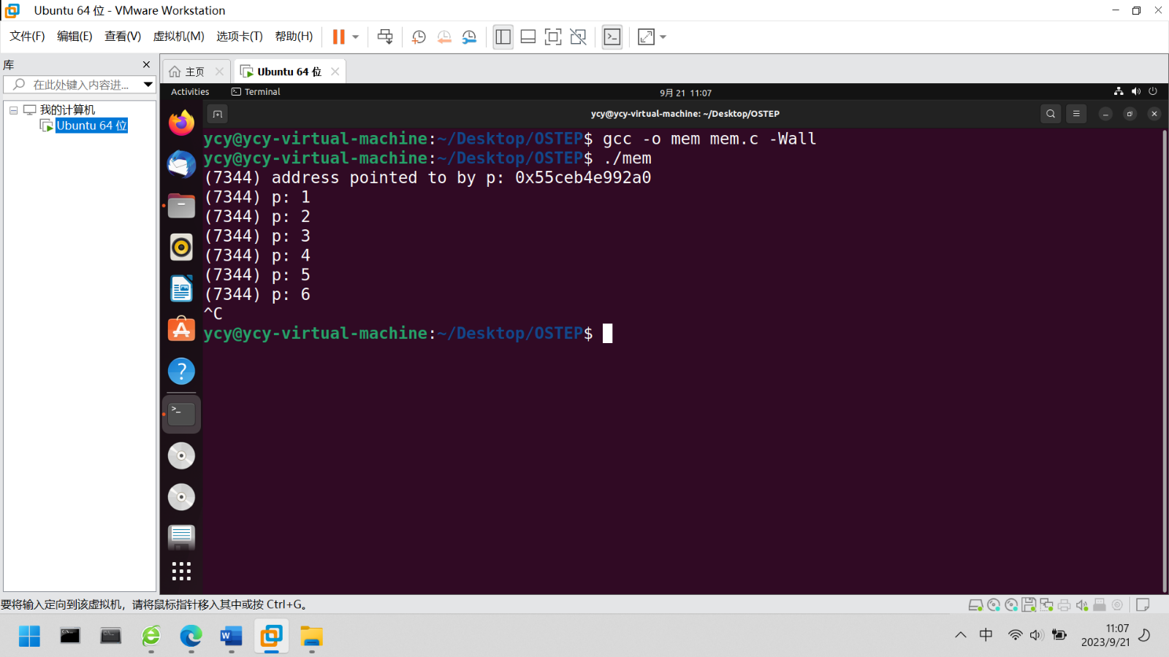Revert the VM to its snapshot
Image resolution: width=1169 pixels, height=657 pixels.
pos(444,36)
